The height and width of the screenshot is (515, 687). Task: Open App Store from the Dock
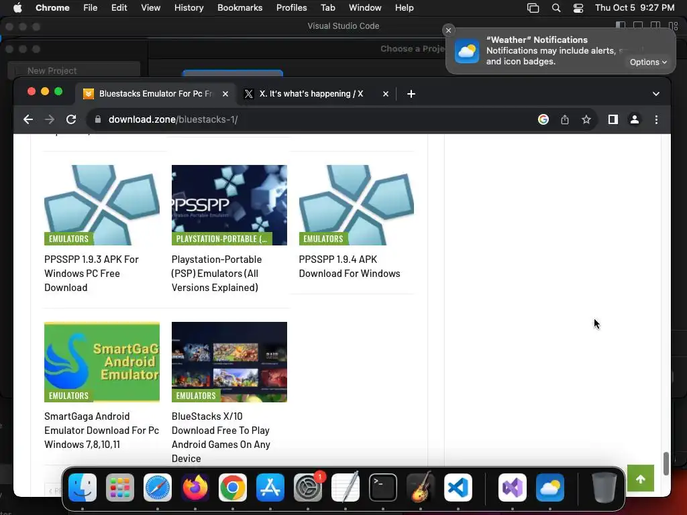pos(270,488)
